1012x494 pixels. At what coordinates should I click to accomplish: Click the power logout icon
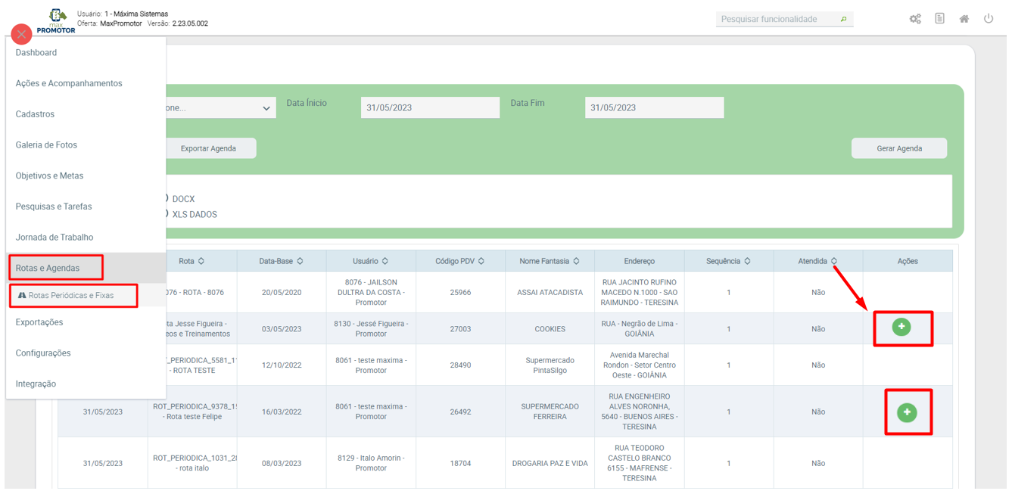pyautogui.click(x=989, y=19)
